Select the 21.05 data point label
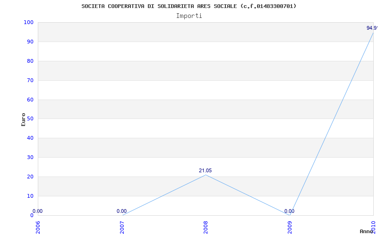 pos(206,170)
